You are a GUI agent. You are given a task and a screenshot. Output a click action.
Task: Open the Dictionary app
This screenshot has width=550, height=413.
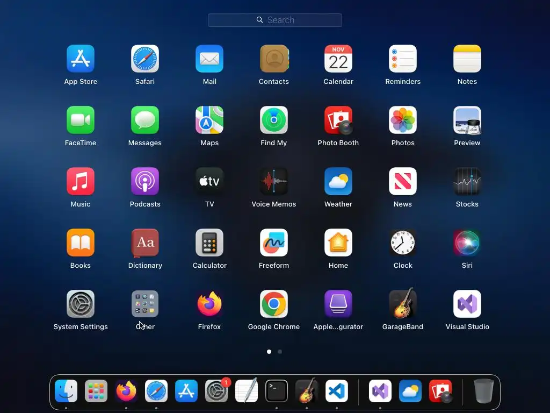145,243
